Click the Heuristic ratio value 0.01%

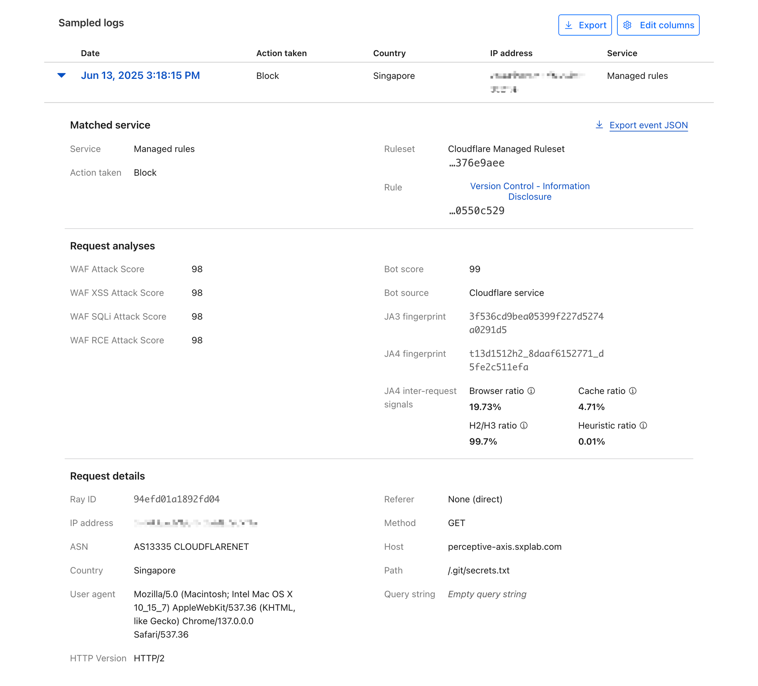591,441
